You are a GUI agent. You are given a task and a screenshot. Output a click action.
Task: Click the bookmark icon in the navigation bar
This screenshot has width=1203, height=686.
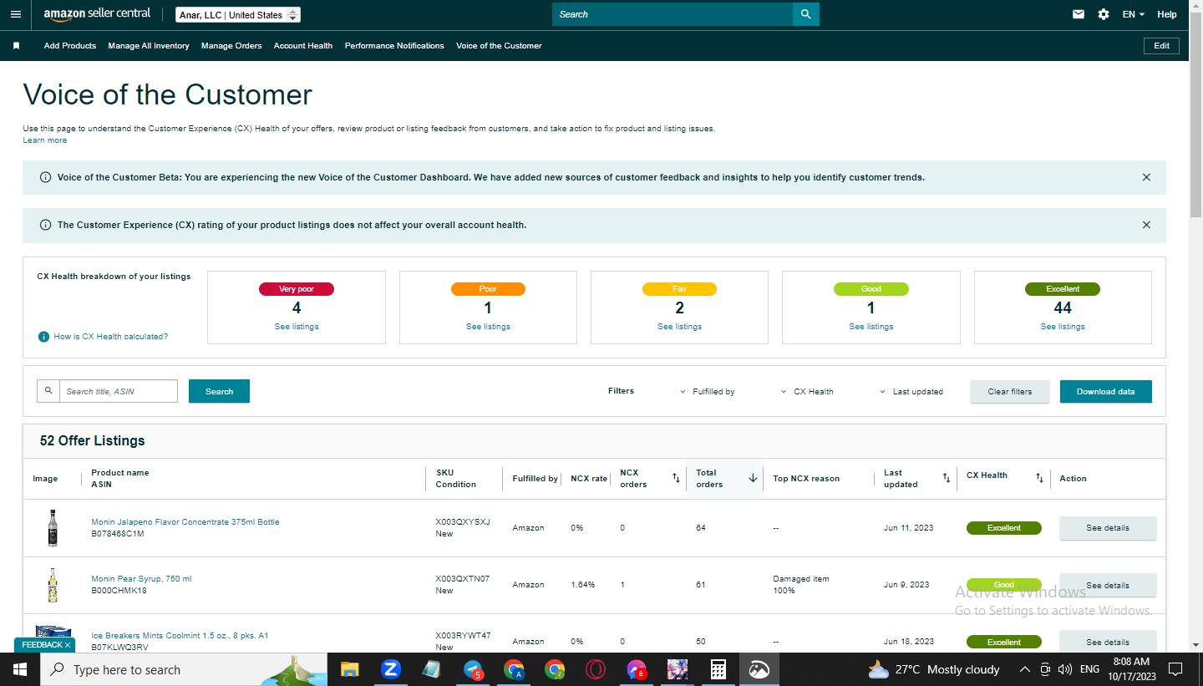[16, 46]
